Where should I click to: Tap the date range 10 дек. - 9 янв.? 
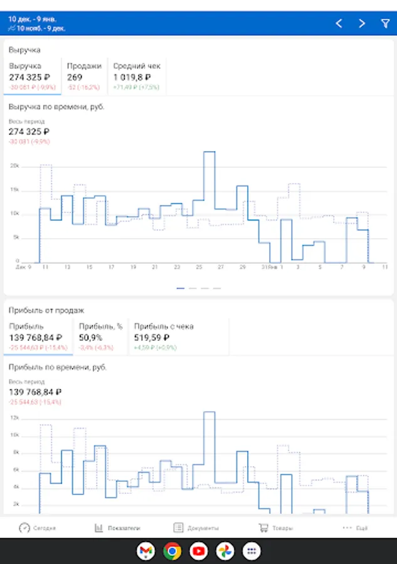(38, 19)
